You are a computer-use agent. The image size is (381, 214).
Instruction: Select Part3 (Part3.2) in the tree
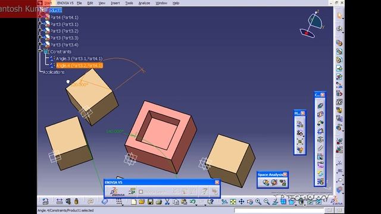pos(64,31)
